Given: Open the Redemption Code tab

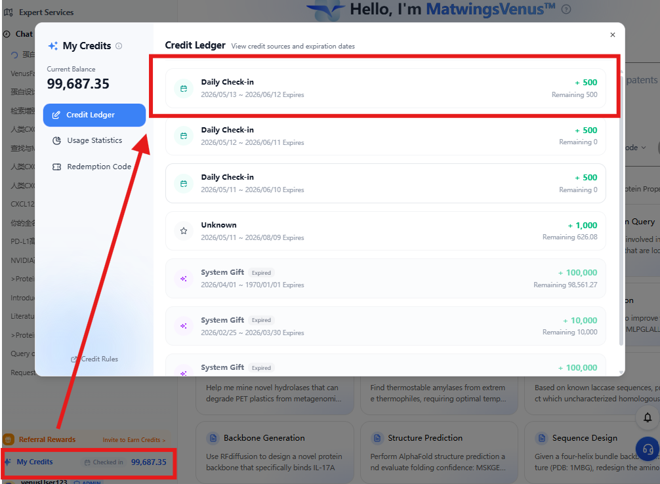Looking at the screenshot, I should (x=94, y=167).
